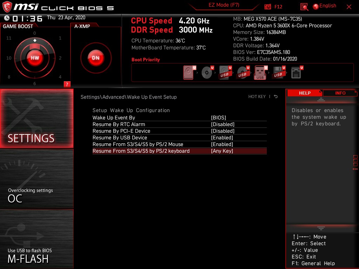359x269 pixels.
Task: Click the CPU Temperature 36°C reading
Action: 158,41
